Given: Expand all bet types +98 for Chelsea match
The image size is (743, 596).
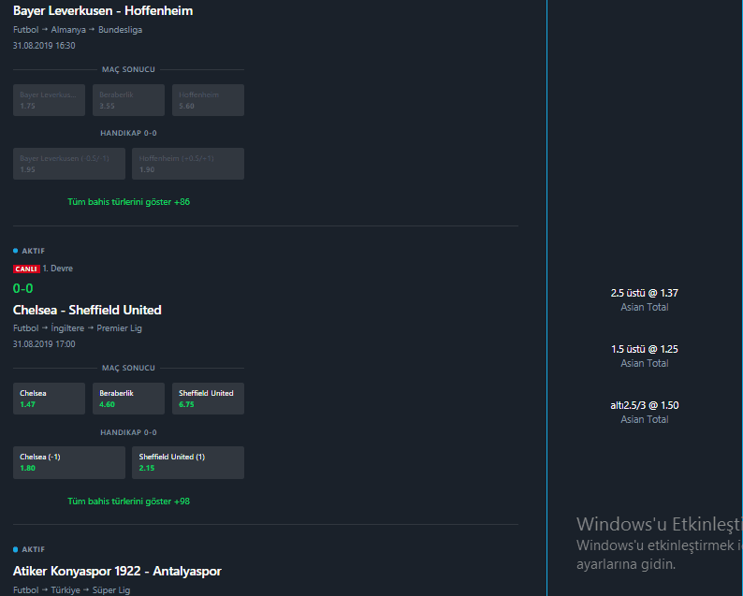Looking at the screenshot, I should [128, 502].
